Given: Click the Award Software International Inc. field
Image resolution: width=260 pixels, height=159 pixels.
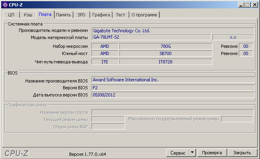Looking at the screenshot, I should point(173,80).
